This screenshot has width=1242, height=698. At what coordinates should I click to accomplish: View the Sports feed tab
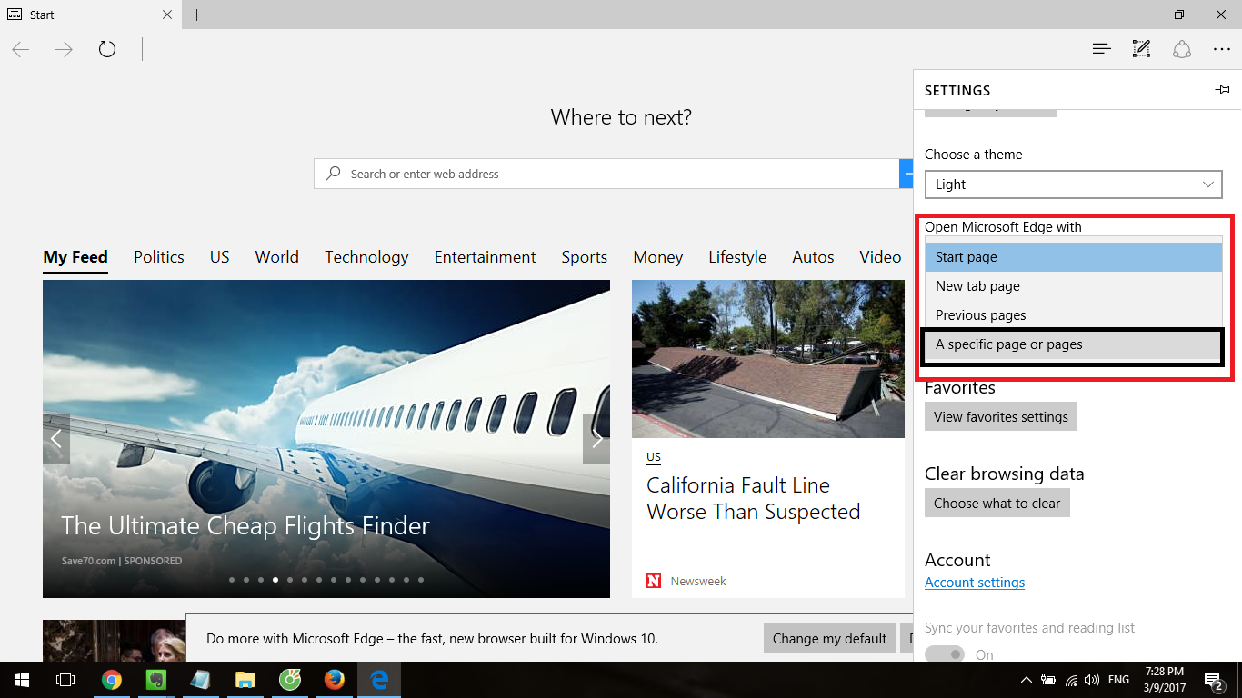coord(585,257)
